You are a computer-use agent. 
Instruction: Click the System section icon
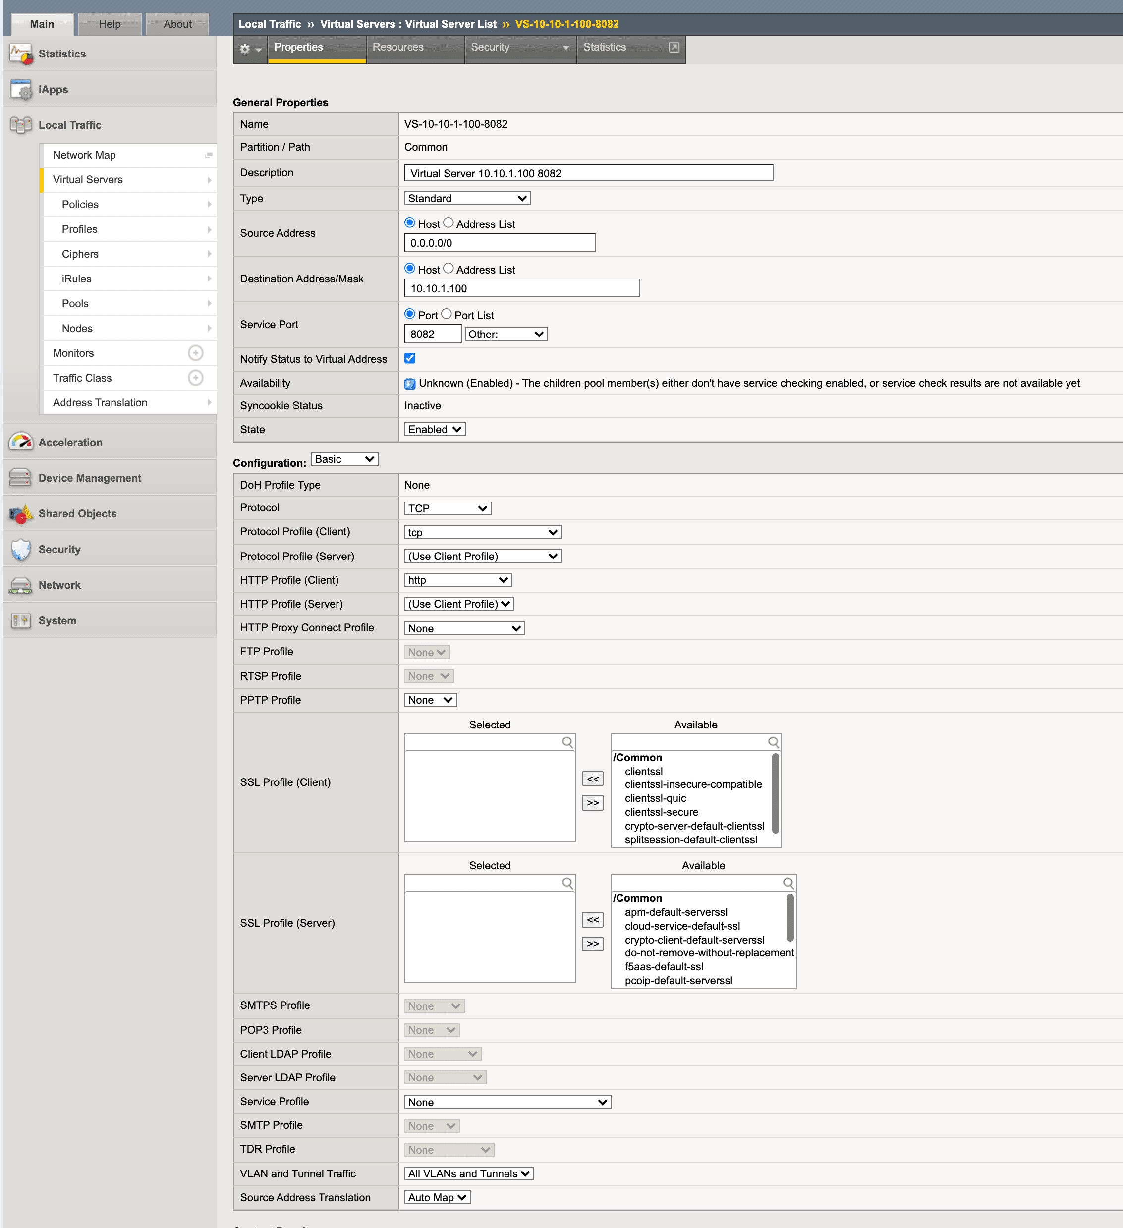pos(21,621)
